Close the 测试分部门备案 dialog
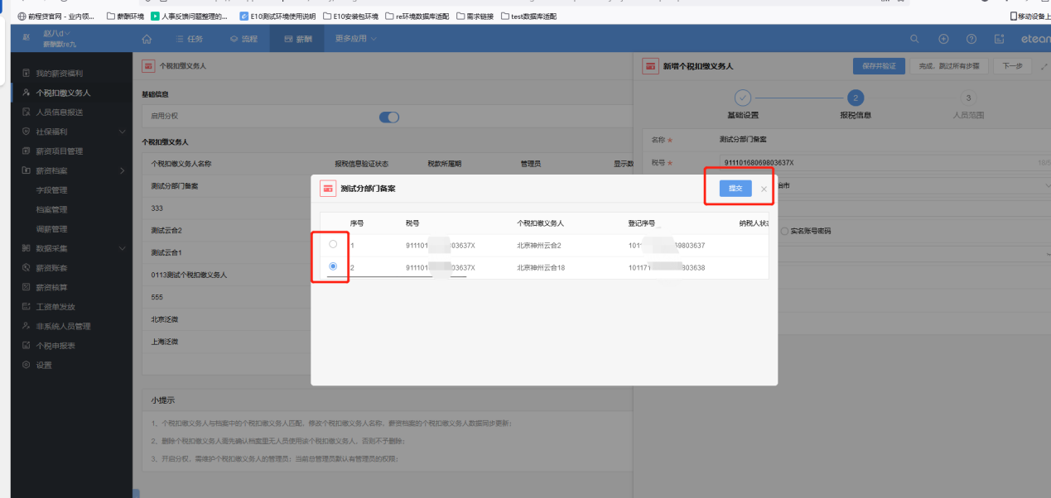This screenshot has width=1051, height=498. [764, 189]
